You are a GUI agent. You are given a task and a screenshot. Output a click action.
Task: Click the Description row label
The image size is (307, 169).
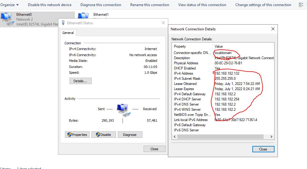182,58
